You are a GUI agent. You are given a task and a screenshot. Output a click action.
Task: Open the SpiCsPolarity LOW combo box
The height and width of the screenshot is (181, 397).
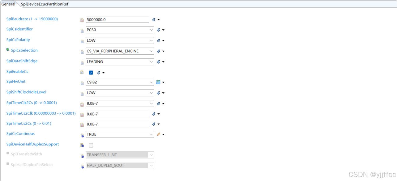[120, 40]
